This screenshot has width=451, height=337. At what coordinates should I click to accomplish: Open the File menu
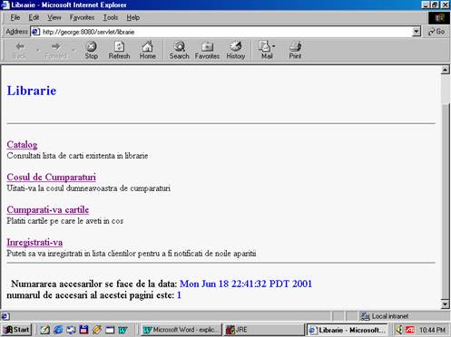pos(15,17)
